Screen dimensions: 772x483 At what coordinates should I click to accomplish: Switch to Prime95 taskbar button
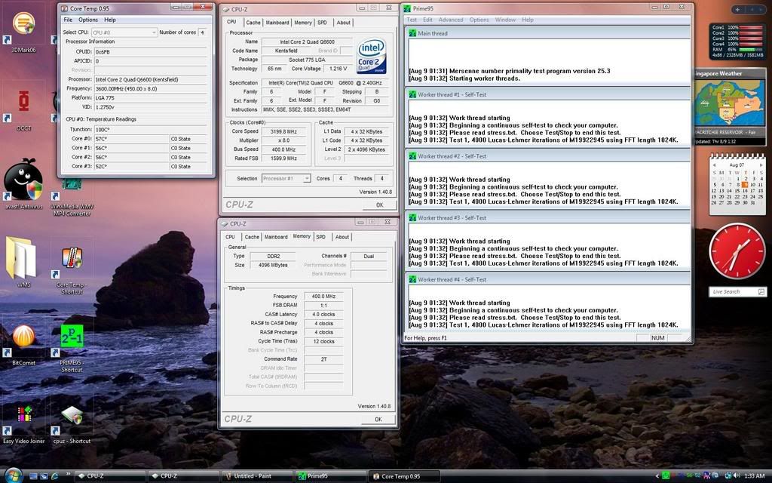(x=330, y=476)
